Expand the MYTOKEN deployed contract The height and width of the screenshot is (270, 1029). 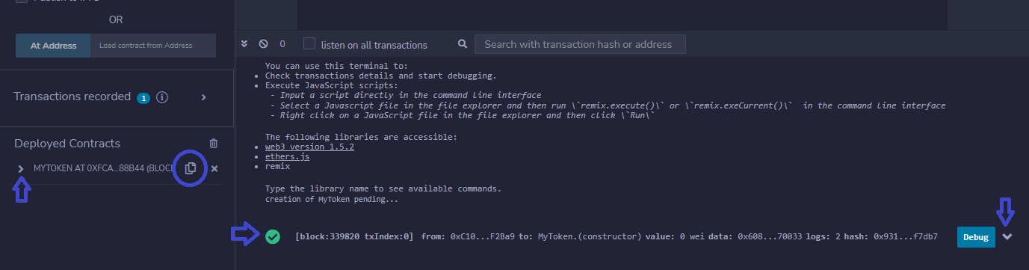coord(21,169)
